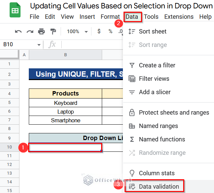Choose Column stats menu entry
The image size is (214, 193).
169,173
